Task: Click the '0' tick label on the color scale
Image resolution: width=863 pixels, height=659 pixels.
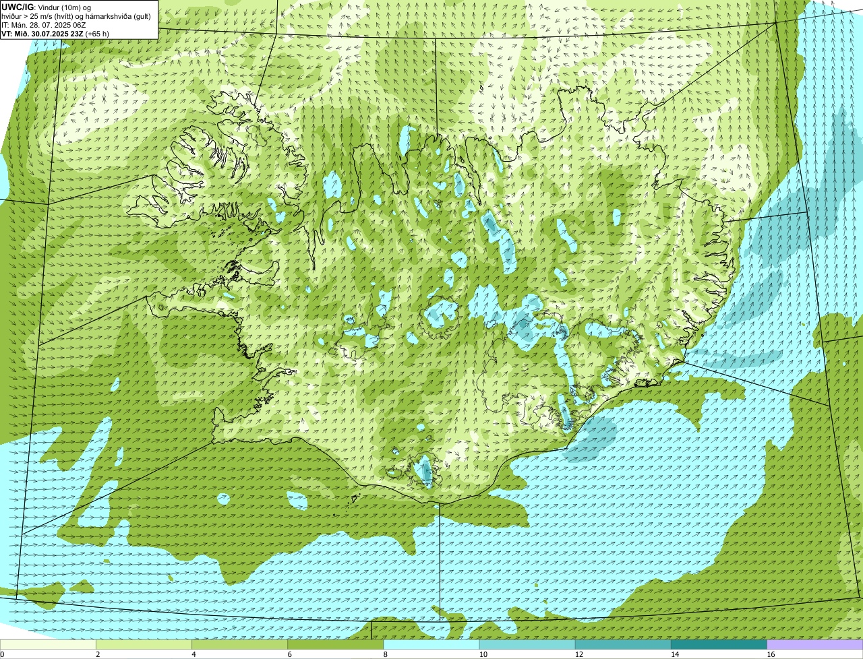Action: tap(2, 654)
